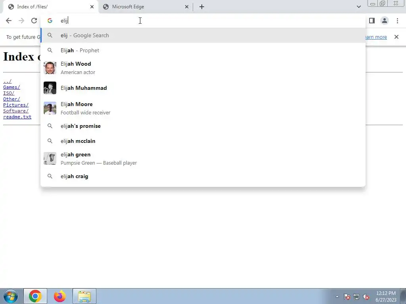Launch Firefox from the taskbar
This screenshot has height=304, width=406.
60,296
